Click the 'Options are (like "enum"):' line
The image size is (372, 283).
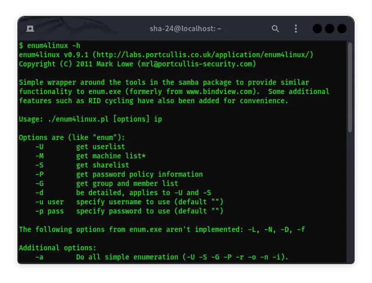[x=72, y=137]
